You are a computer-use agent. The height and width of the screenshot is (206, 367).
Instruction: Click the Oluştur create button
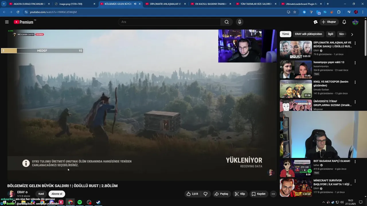click(x=329, y=22)
